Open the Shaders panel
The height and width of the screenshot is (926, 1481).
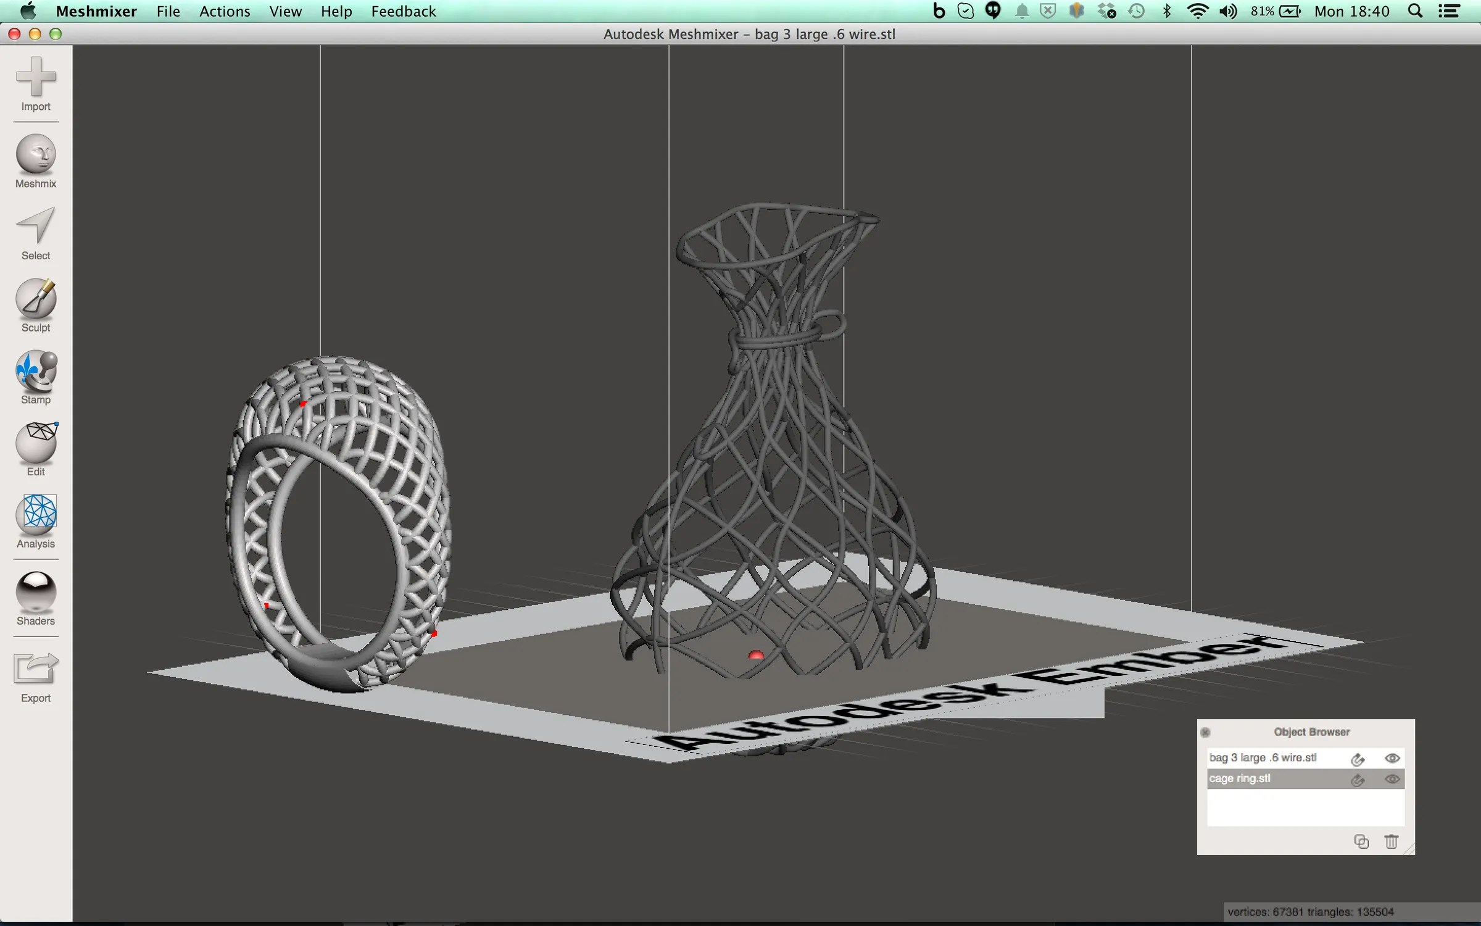click(36, 599)
